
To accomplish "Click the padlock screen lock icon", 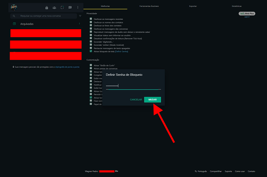I will (47, 7).
